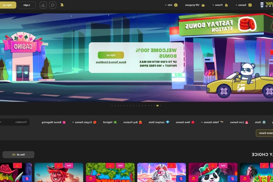Click the Hot badge on the panda game
This screenshot has width=273, height=182.
223,166
